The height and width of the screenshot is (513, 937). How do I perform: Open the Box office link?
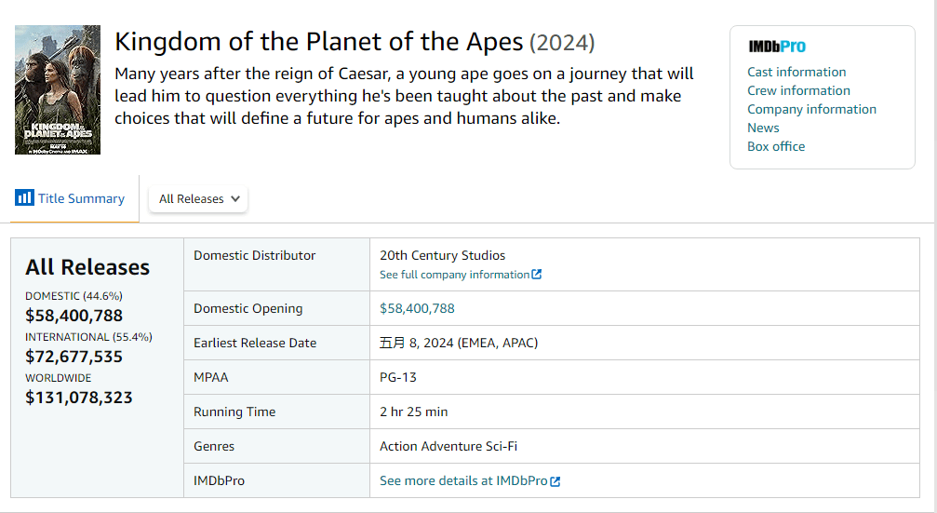[x=776, y=146]
